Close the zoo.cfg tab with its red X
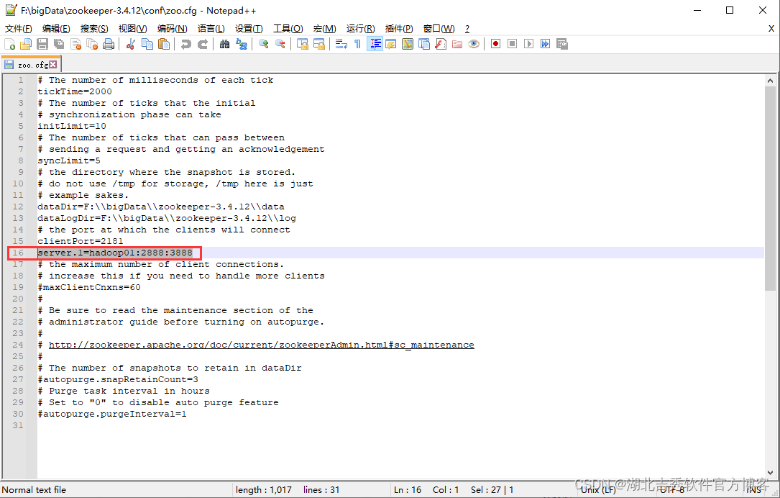Viewport: 780px width, 498px height. (52, 64)
